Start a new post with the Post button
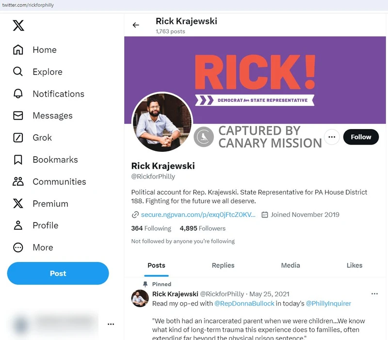388x340 pixels. pos(58,273)
